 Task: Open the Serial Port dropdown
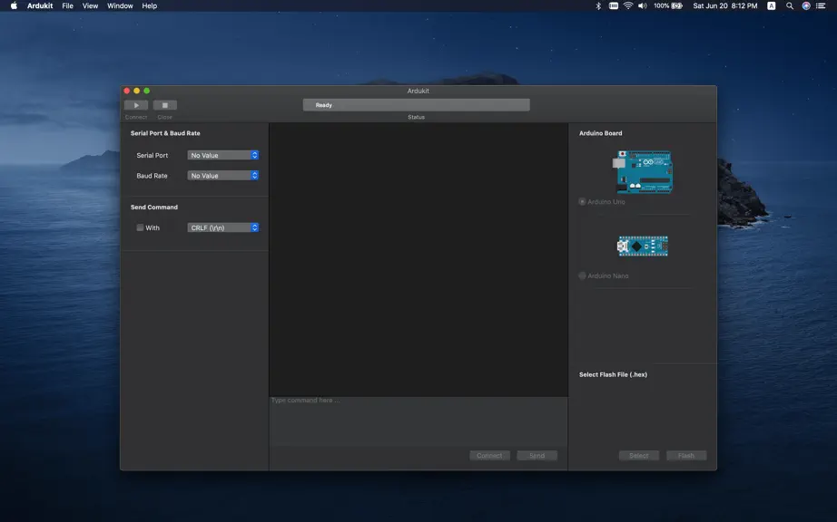[x=223, y=155]
